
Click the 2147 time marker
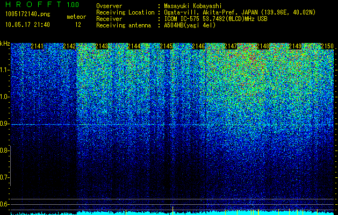tap(231, 46)
